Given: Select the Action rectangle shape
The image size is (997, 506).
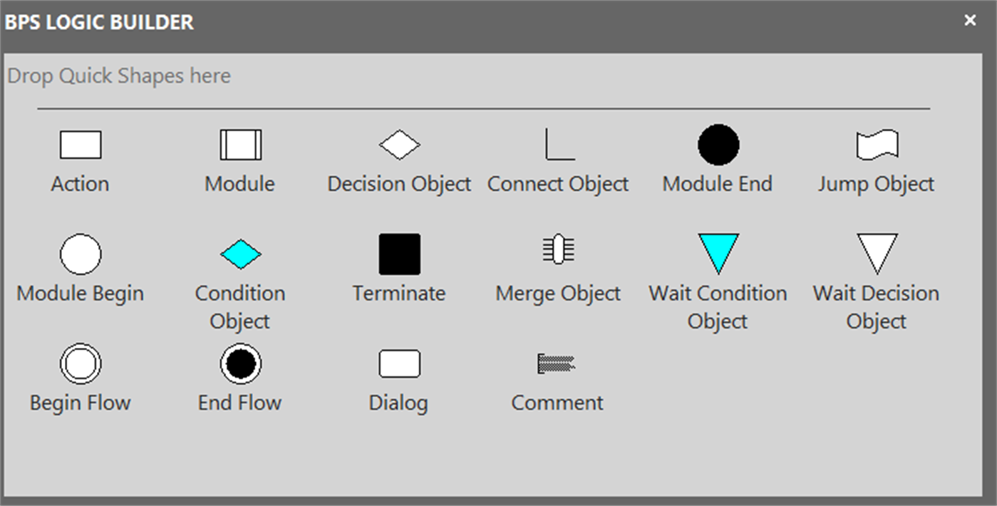Looking at the screenshot, I should click(80, 145).
